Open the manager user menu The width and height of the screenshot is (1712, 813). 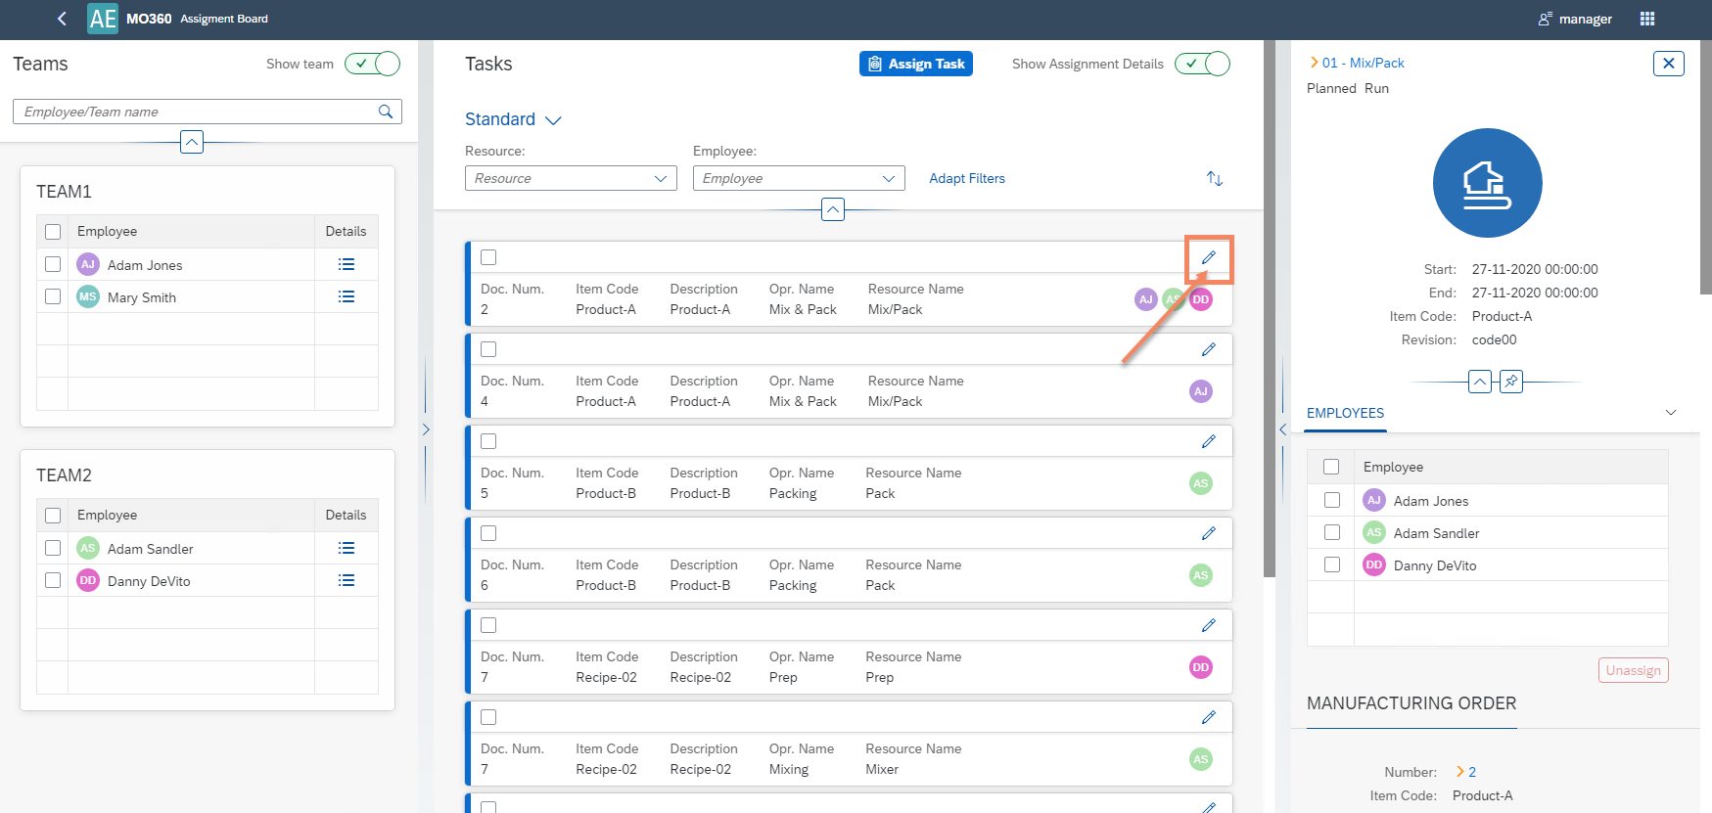click(x=1575, y=19)
